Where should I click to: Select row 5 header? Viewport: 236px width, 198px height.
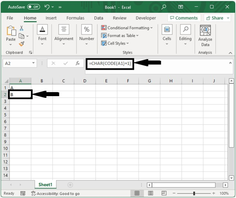[x=5, y=115]
